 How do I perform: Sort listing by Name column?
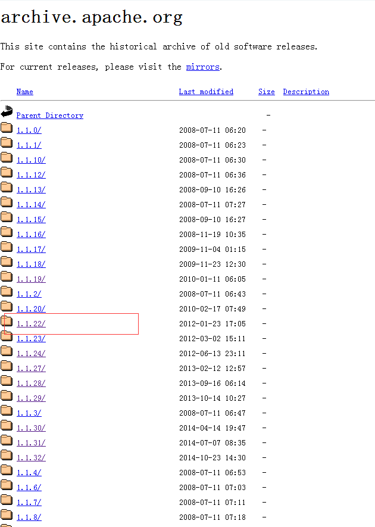coord(25,92)
